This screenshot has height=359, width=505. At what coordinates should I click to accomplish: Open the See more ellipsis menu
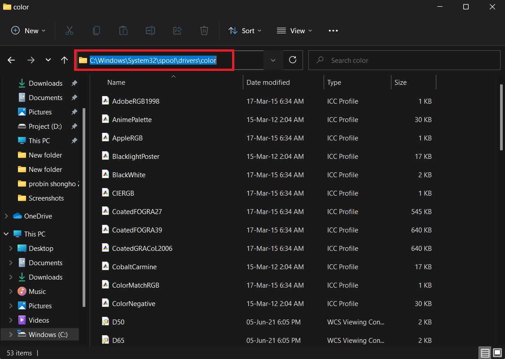[x=333, y=31]
